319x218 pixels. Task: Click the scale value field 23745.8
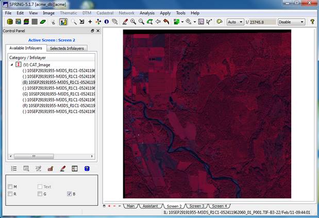(x=263, y=22)
